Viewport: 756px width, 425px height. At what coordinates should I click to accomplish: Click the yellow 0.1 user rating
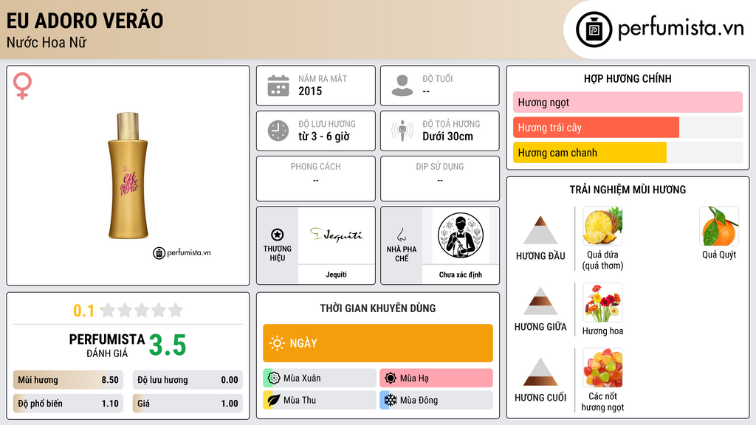[x=84, y=311]
